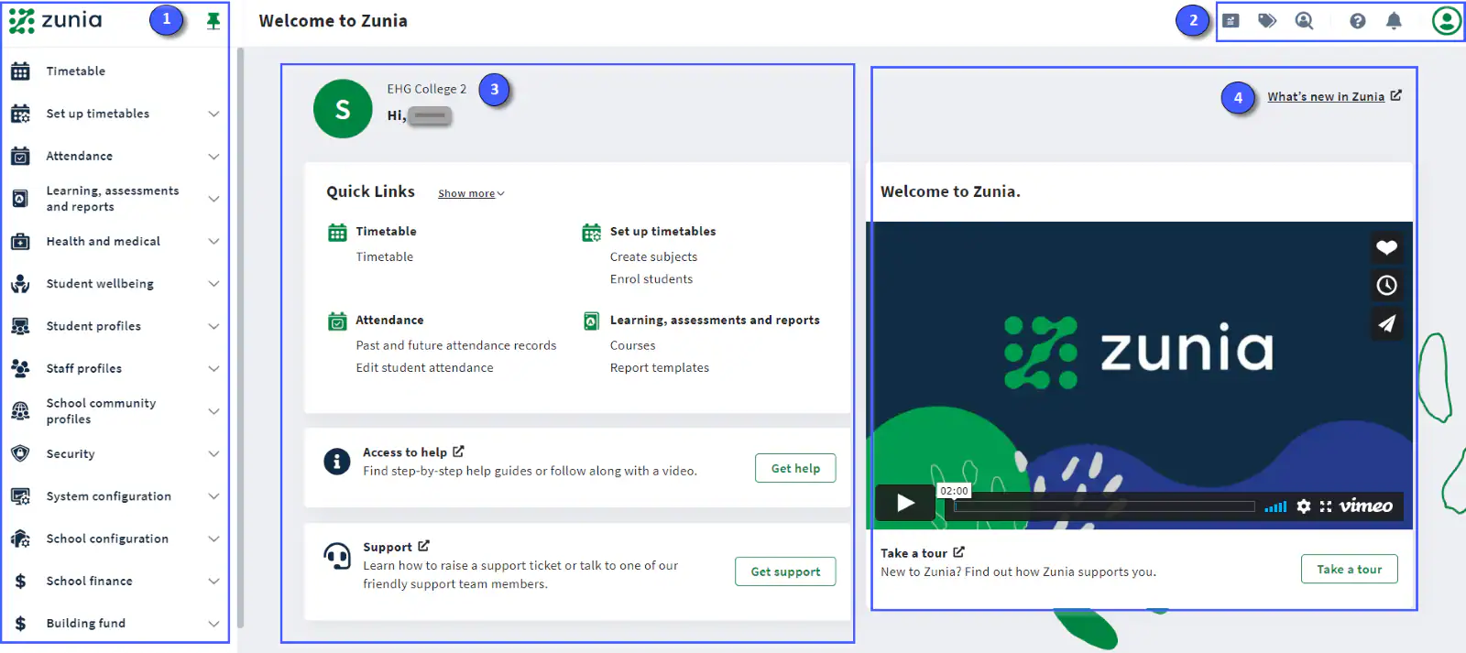Click the sidebar vertical scrollbar
Screen dimensions: 1466x653
click(240, 337)
